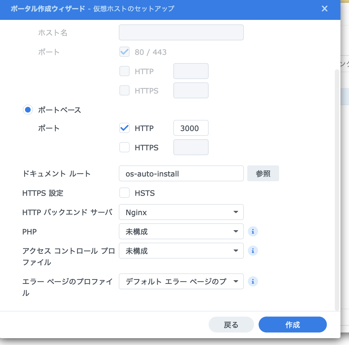Expand the アクセス コントロール プロファイル dropdown
349x345 pixels.
click(181, 251)
